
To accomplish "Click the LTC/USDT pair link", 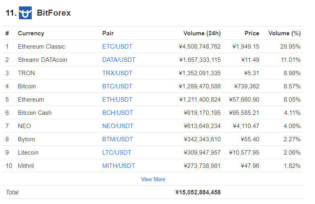I will pos(117,153).
